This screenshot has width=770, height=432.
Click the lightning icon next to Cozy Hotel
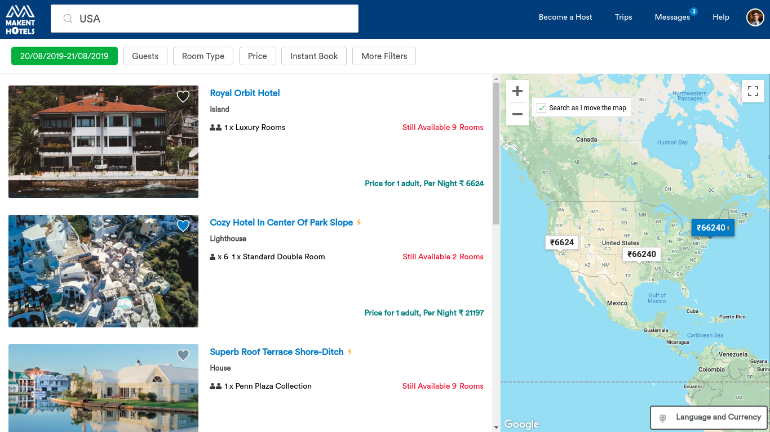[x=359, y=222]
